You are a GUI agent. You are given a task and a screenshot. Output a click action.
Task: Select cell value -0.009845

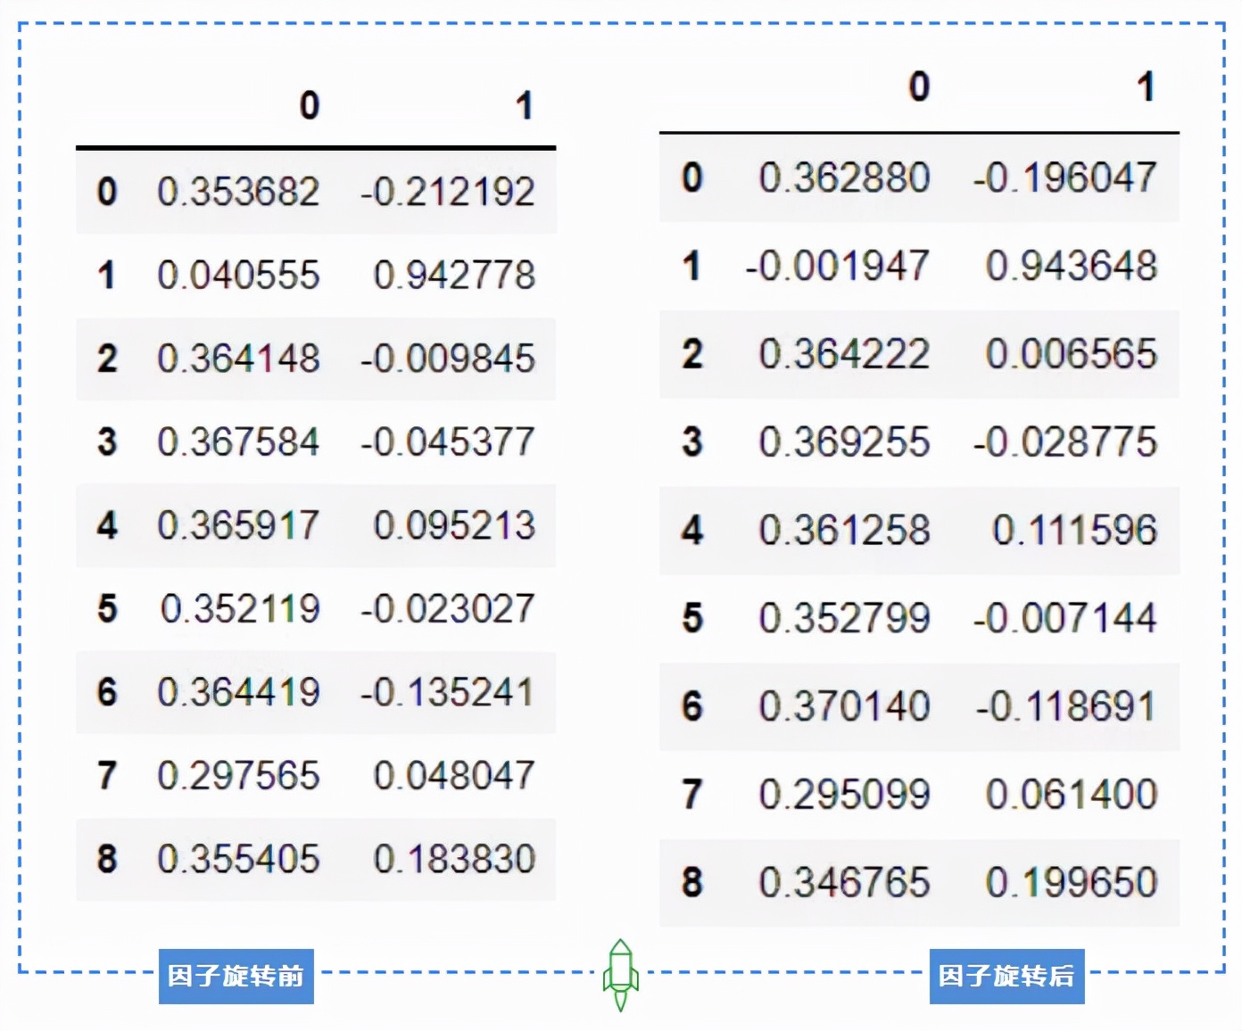447,359
